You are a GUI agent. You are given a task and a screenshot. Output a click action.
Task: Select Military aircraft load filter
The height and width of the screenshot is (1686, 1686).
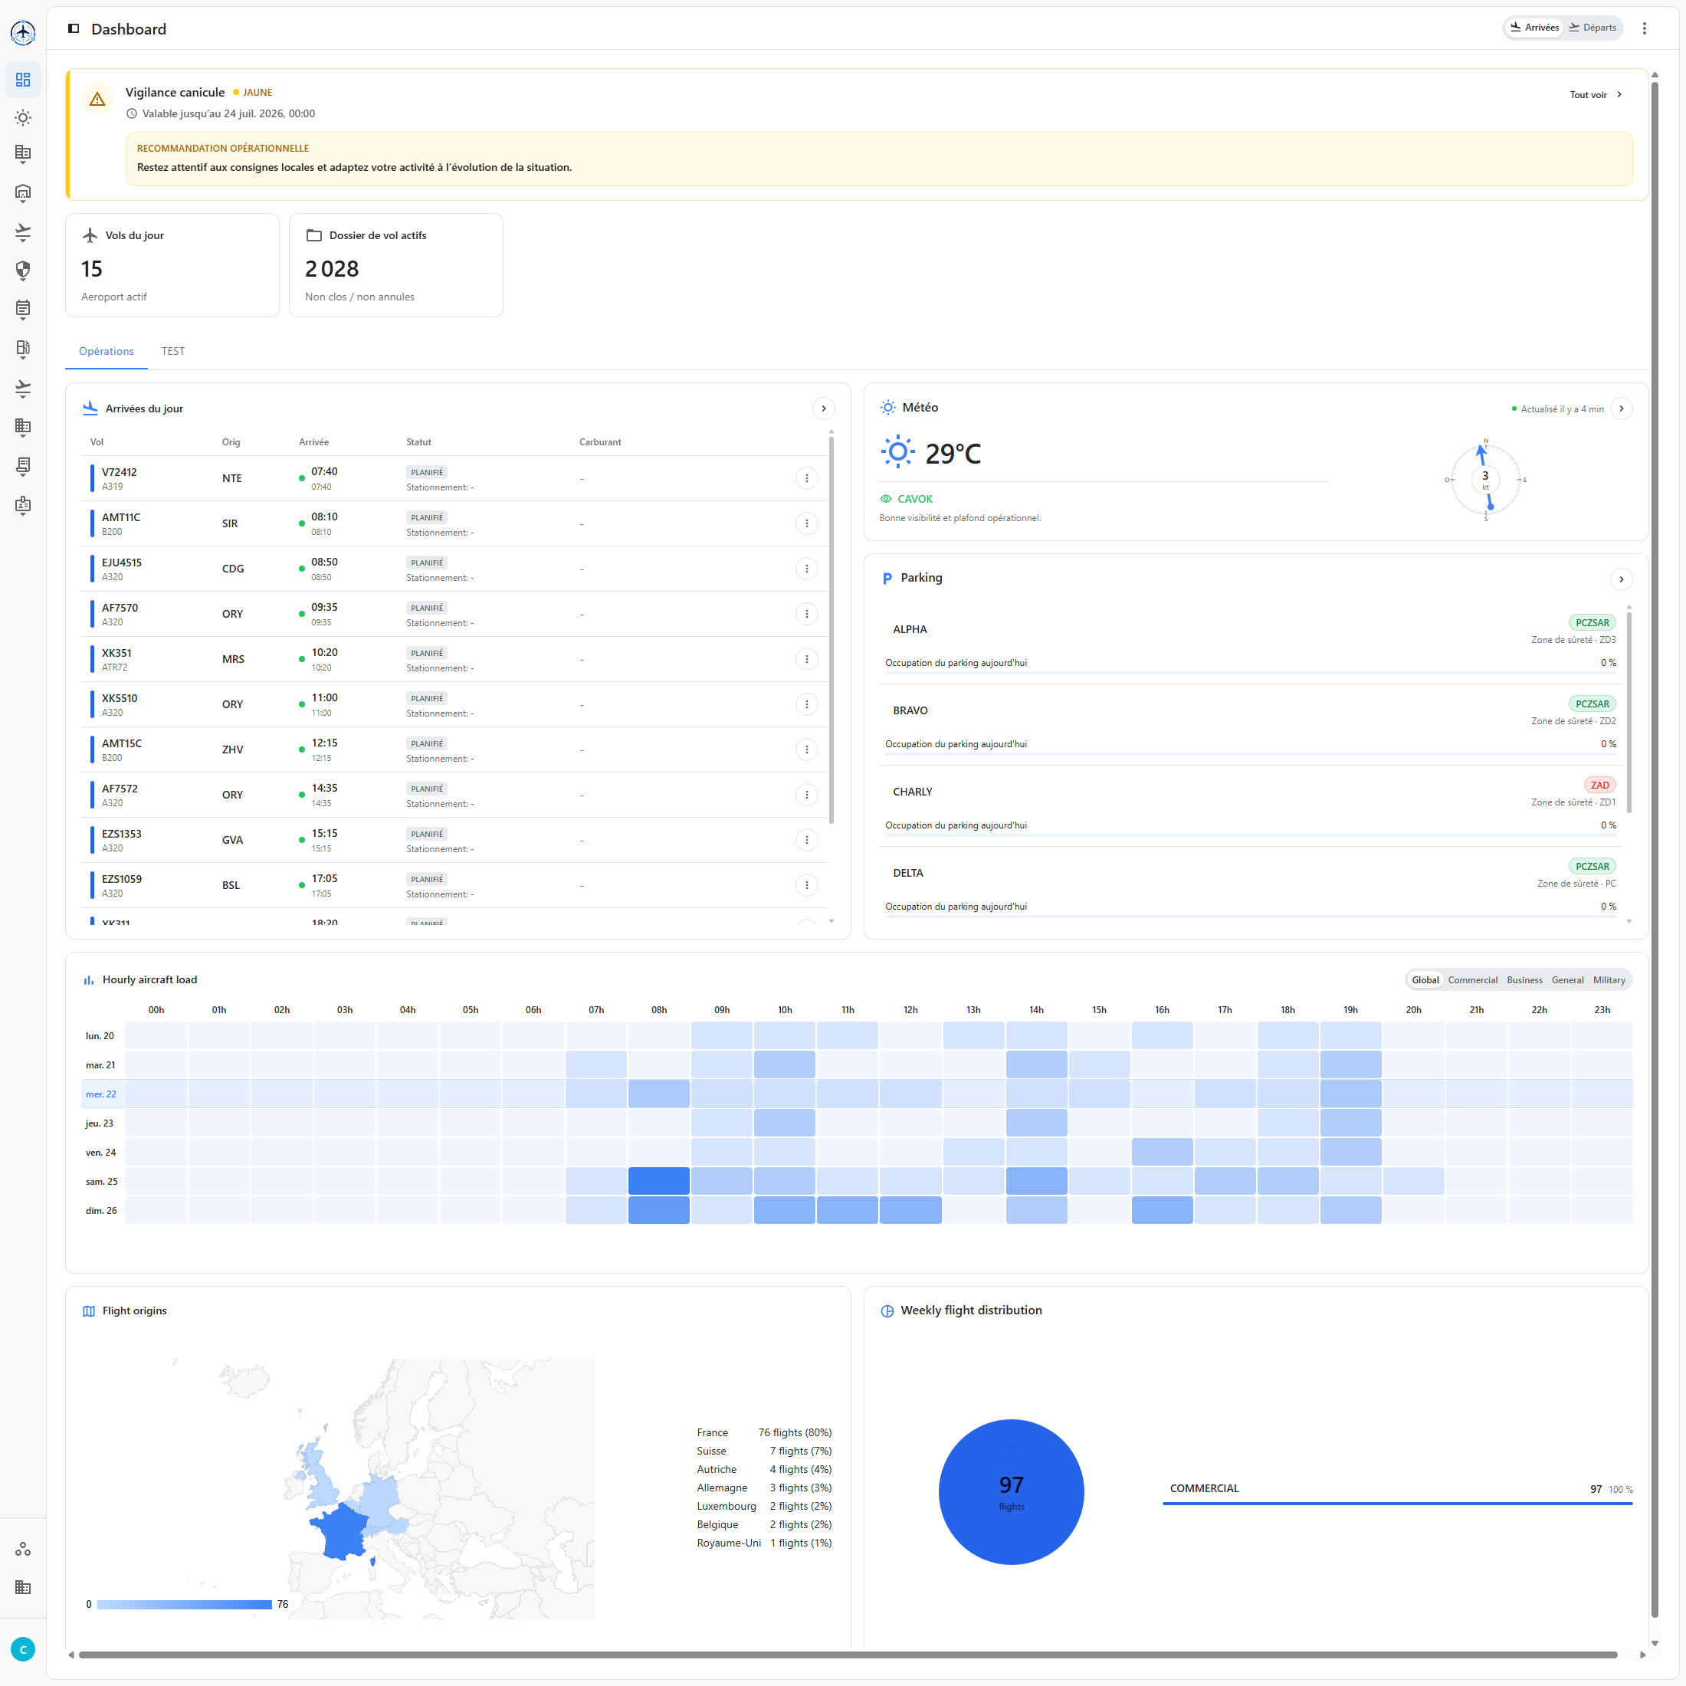pos(1609,980)
